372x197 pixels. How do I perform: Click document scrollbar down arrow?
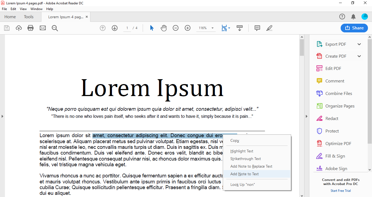tap(302, 195)
